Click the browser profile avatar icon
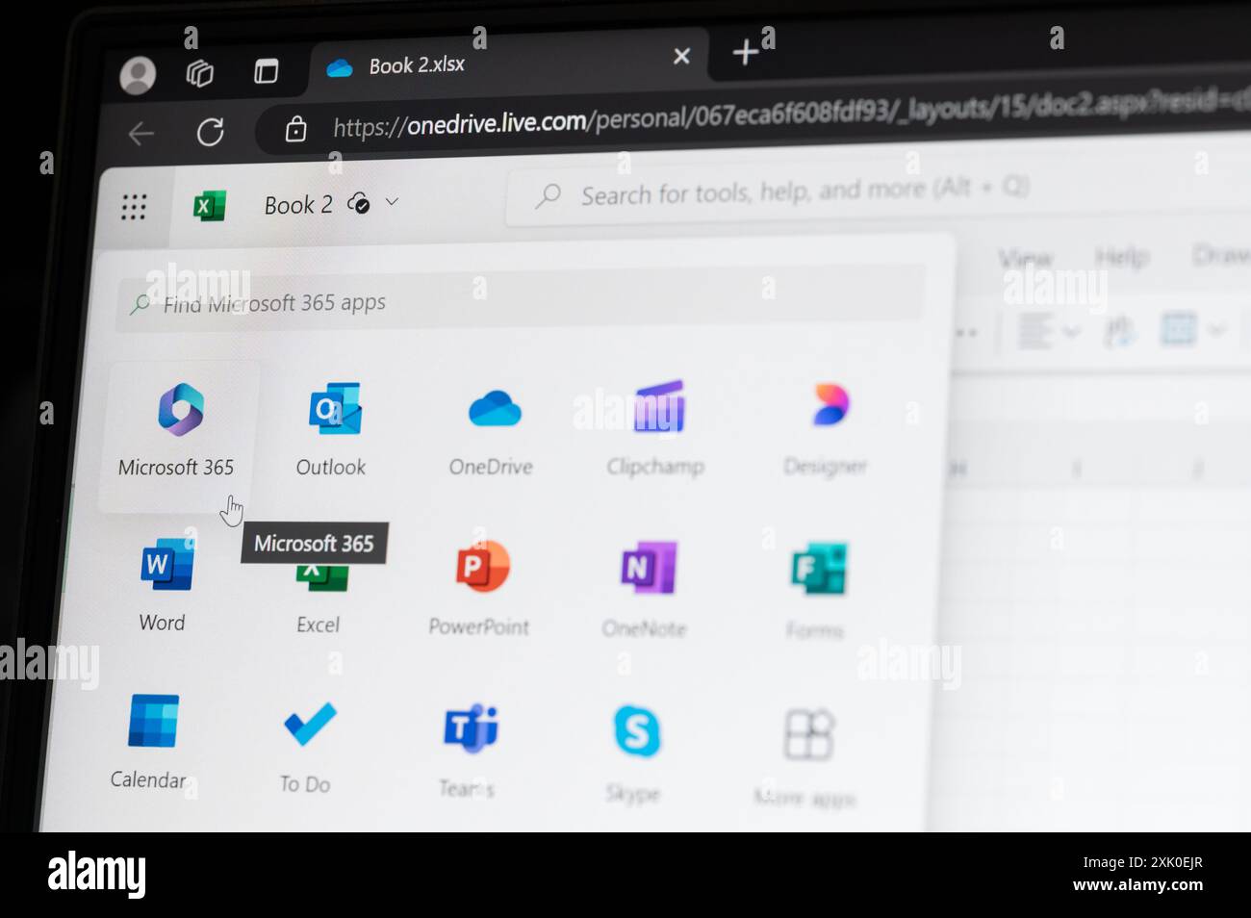This screenshot has height=918, width=1251. (138, 75)
